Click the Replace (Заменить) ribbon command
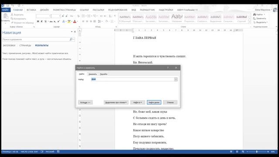This screenshot has height=157, width=279. point(260,18)
